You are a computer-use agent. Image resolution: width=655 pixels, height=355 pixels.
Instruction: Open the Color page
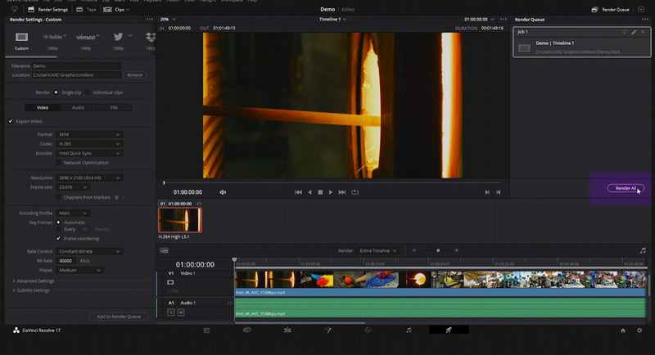(368, 330)
